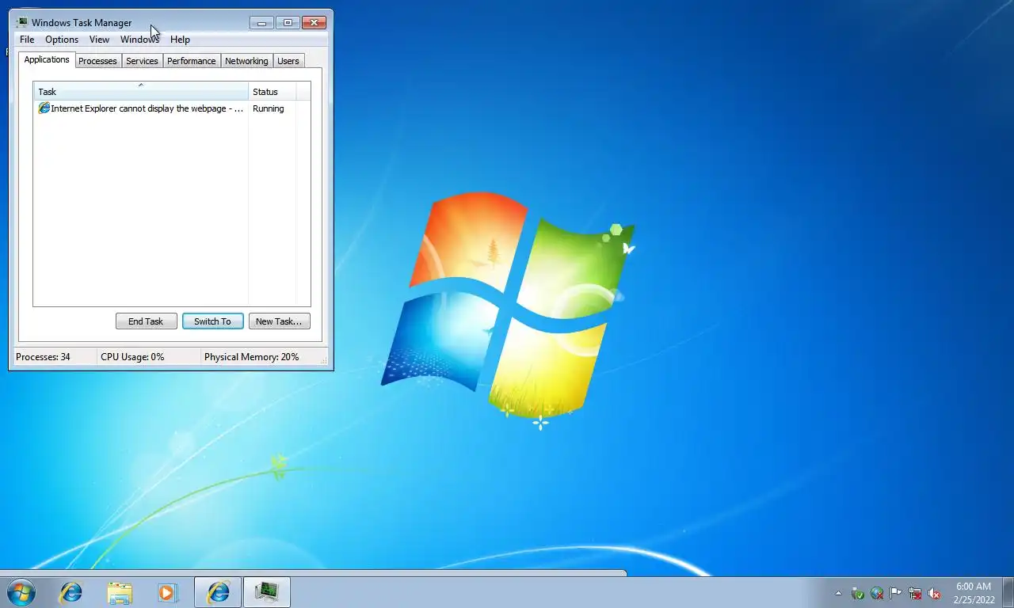Close the Windows Task Manager window

tap(314, 23)
